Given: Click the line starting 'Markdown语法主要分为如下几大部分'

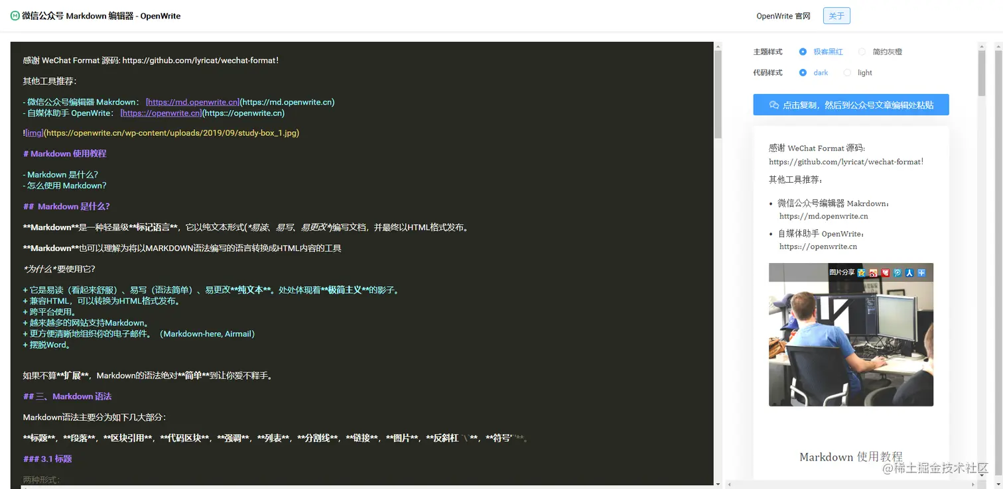Looking at the screenshot, I should (94, 417).
